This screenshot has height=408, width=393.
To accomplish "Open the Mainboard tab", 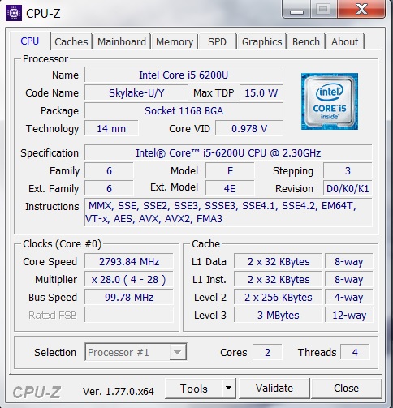I will tap(122, 41).
